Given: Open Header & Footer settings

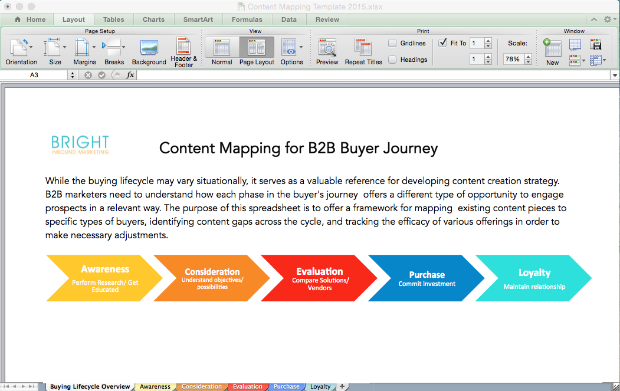Looking at the screenshot, I should (x=184, y=52).
